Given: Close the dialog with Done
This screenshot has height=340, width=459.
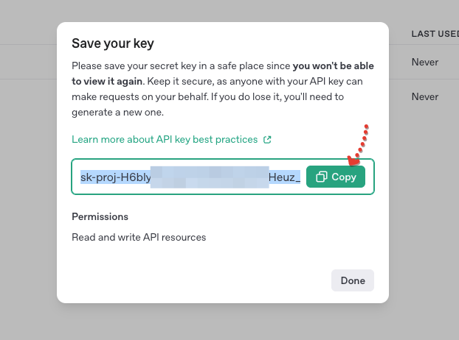Looking at the screenshot, I should (x=353, y=280).
